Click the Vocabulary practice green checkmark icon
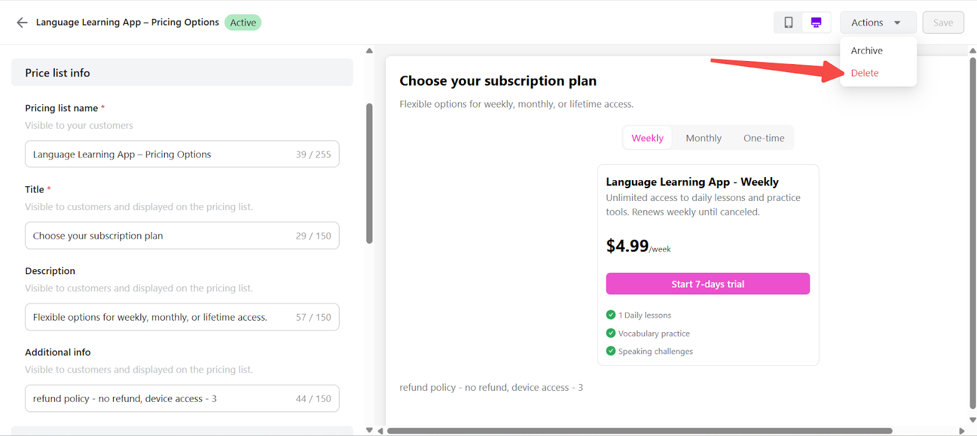The width and height of the screenshot is (977, 436). coord(611,333)
